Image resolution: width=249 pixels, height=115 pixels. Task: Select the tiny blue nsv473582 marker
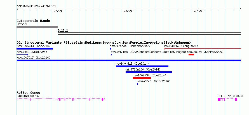pyautogui.click(x=137, y=84)
